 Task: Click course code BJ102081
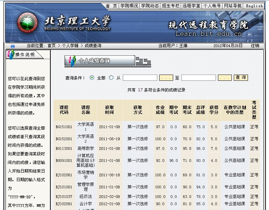pyautogui.click(x=64, y=204)
